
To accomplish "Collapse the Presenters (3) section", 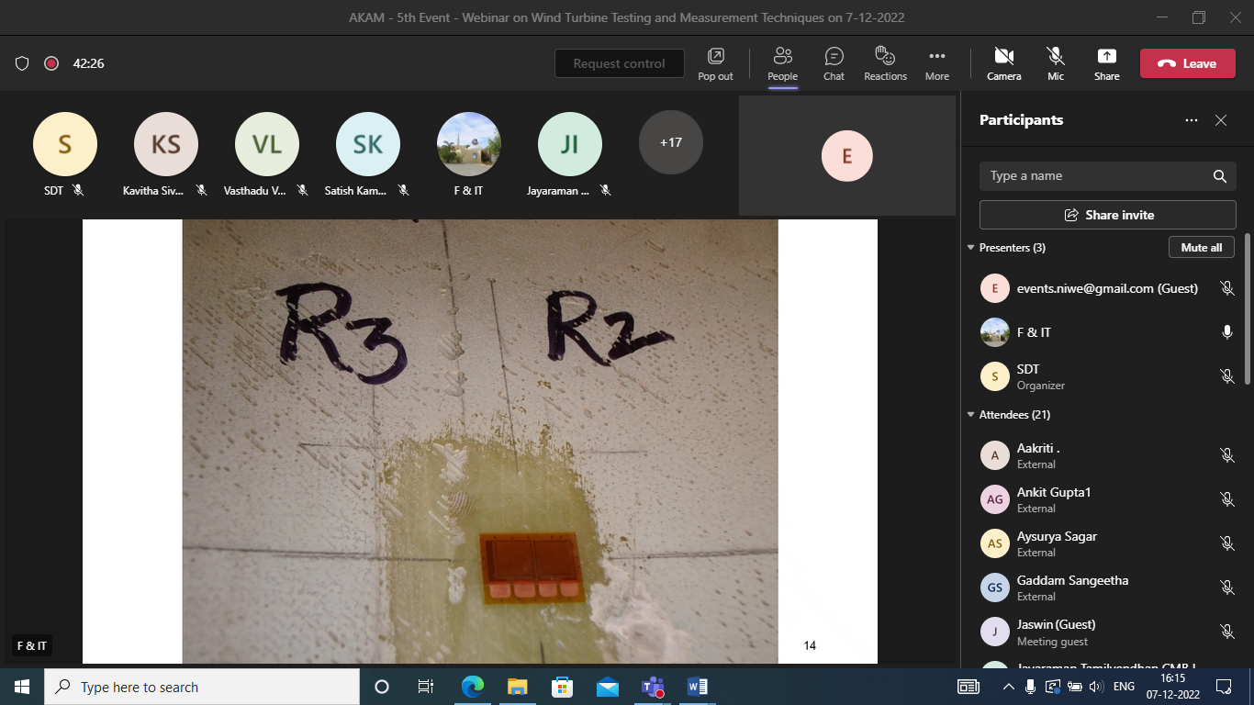I will pyautogui.click(x=970, y=248).
